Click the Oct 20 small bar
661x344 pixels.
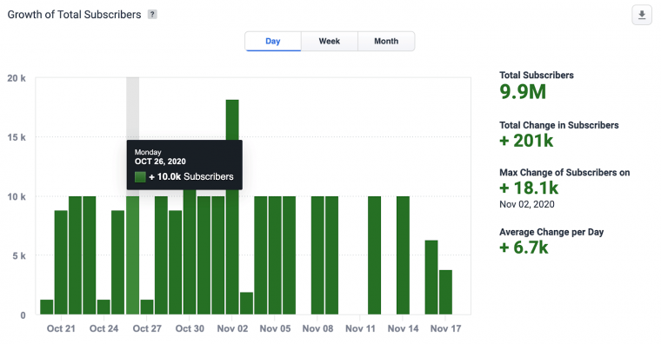click(x=47, y=307)
